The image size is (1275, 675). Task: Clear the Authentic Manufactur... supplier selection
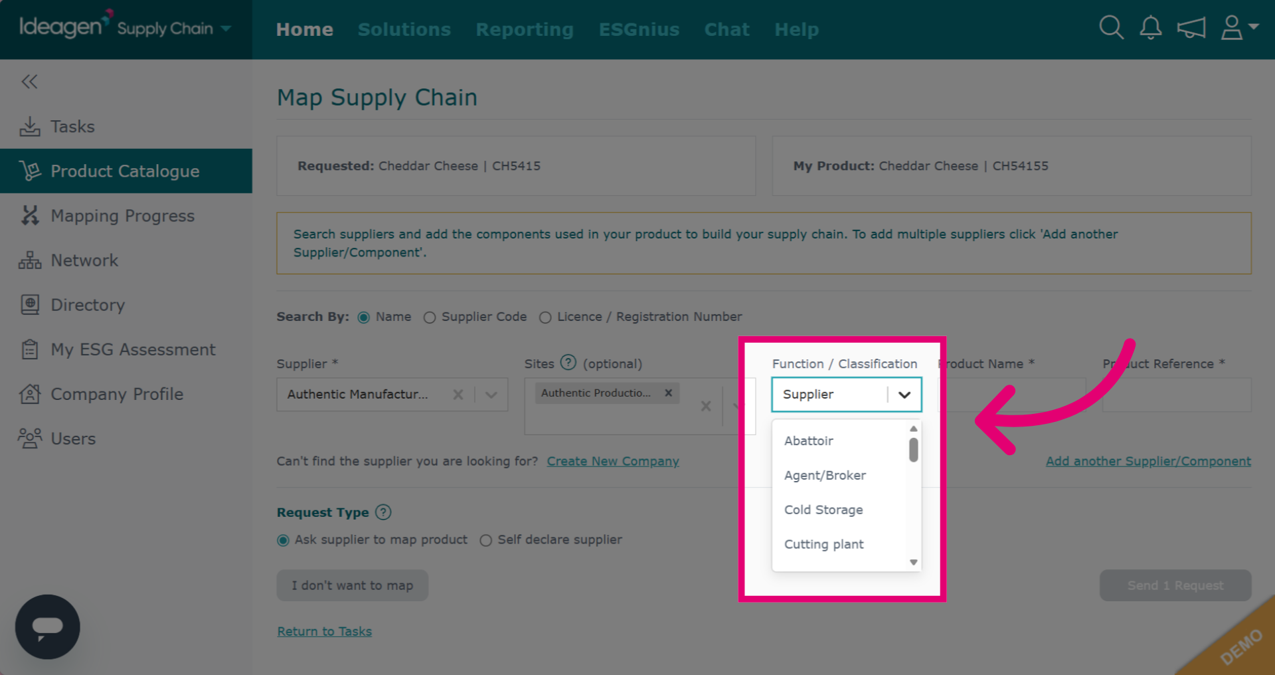pos(458,395)
